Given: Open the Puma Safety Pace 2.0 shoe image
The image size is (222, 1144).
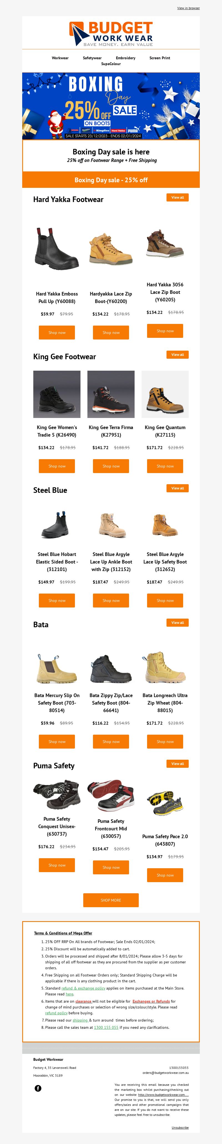Looking at the screenshot, I should (x=165, y=803).
